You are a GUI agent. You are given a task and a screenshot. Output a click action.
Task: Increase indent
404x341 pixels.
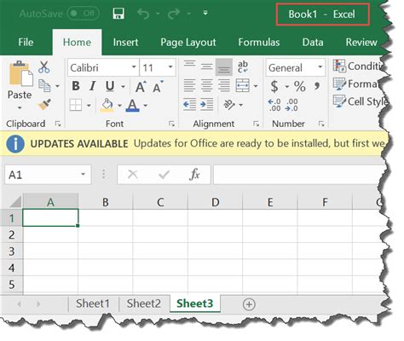[207, 104]
